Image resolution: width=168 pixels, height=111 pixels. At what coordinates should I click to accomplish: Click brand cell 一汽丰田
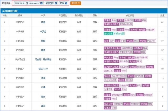(20, 32)
